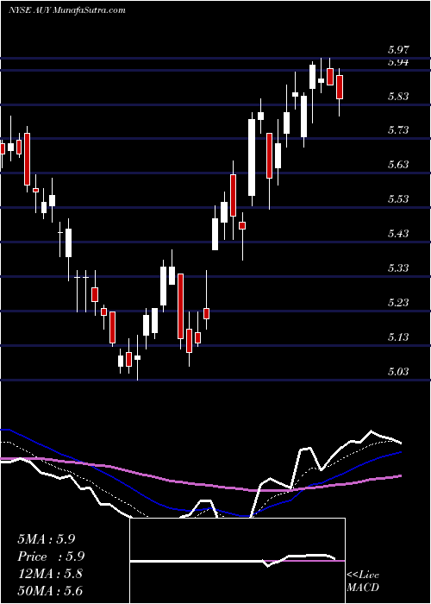Click the 12MA : 5.8 value
Viewport: 431px width, 604px height.
coord(50,574)
